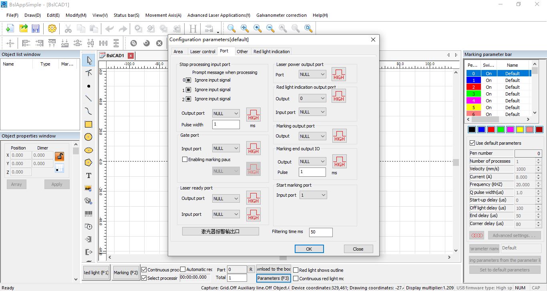Toggle HIGH level icon for Gate input port
Image resolution: width=547 pixels, height=291 pixels.
[x=253, y=148]
